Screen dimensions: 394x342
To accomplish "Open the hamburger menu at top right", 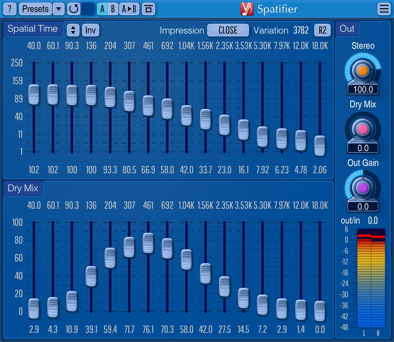I will pos(383,9).
